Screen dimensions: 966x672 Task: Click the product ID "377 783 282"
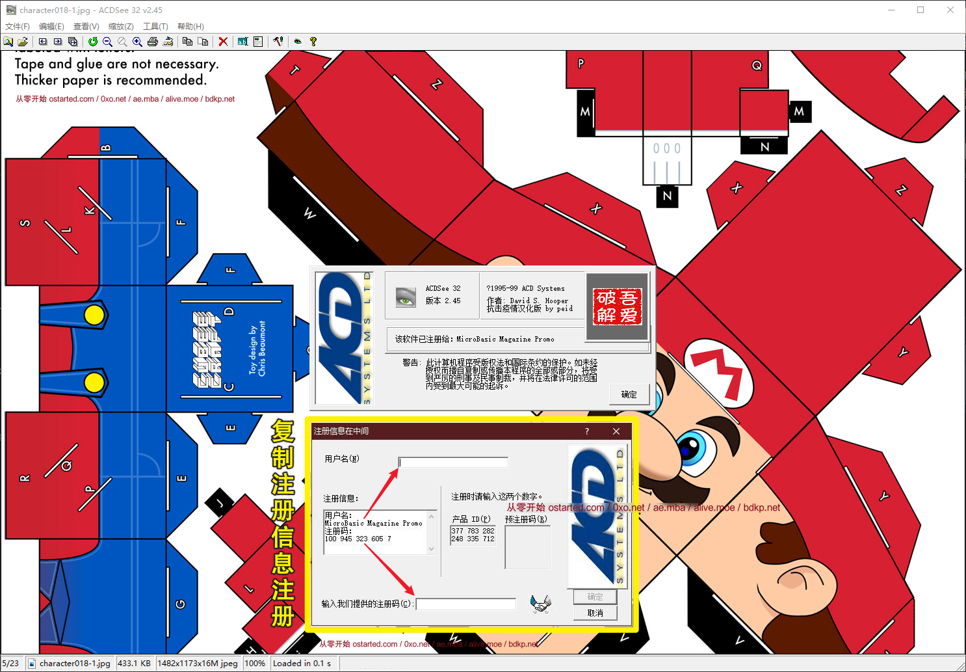coord(473,531)
